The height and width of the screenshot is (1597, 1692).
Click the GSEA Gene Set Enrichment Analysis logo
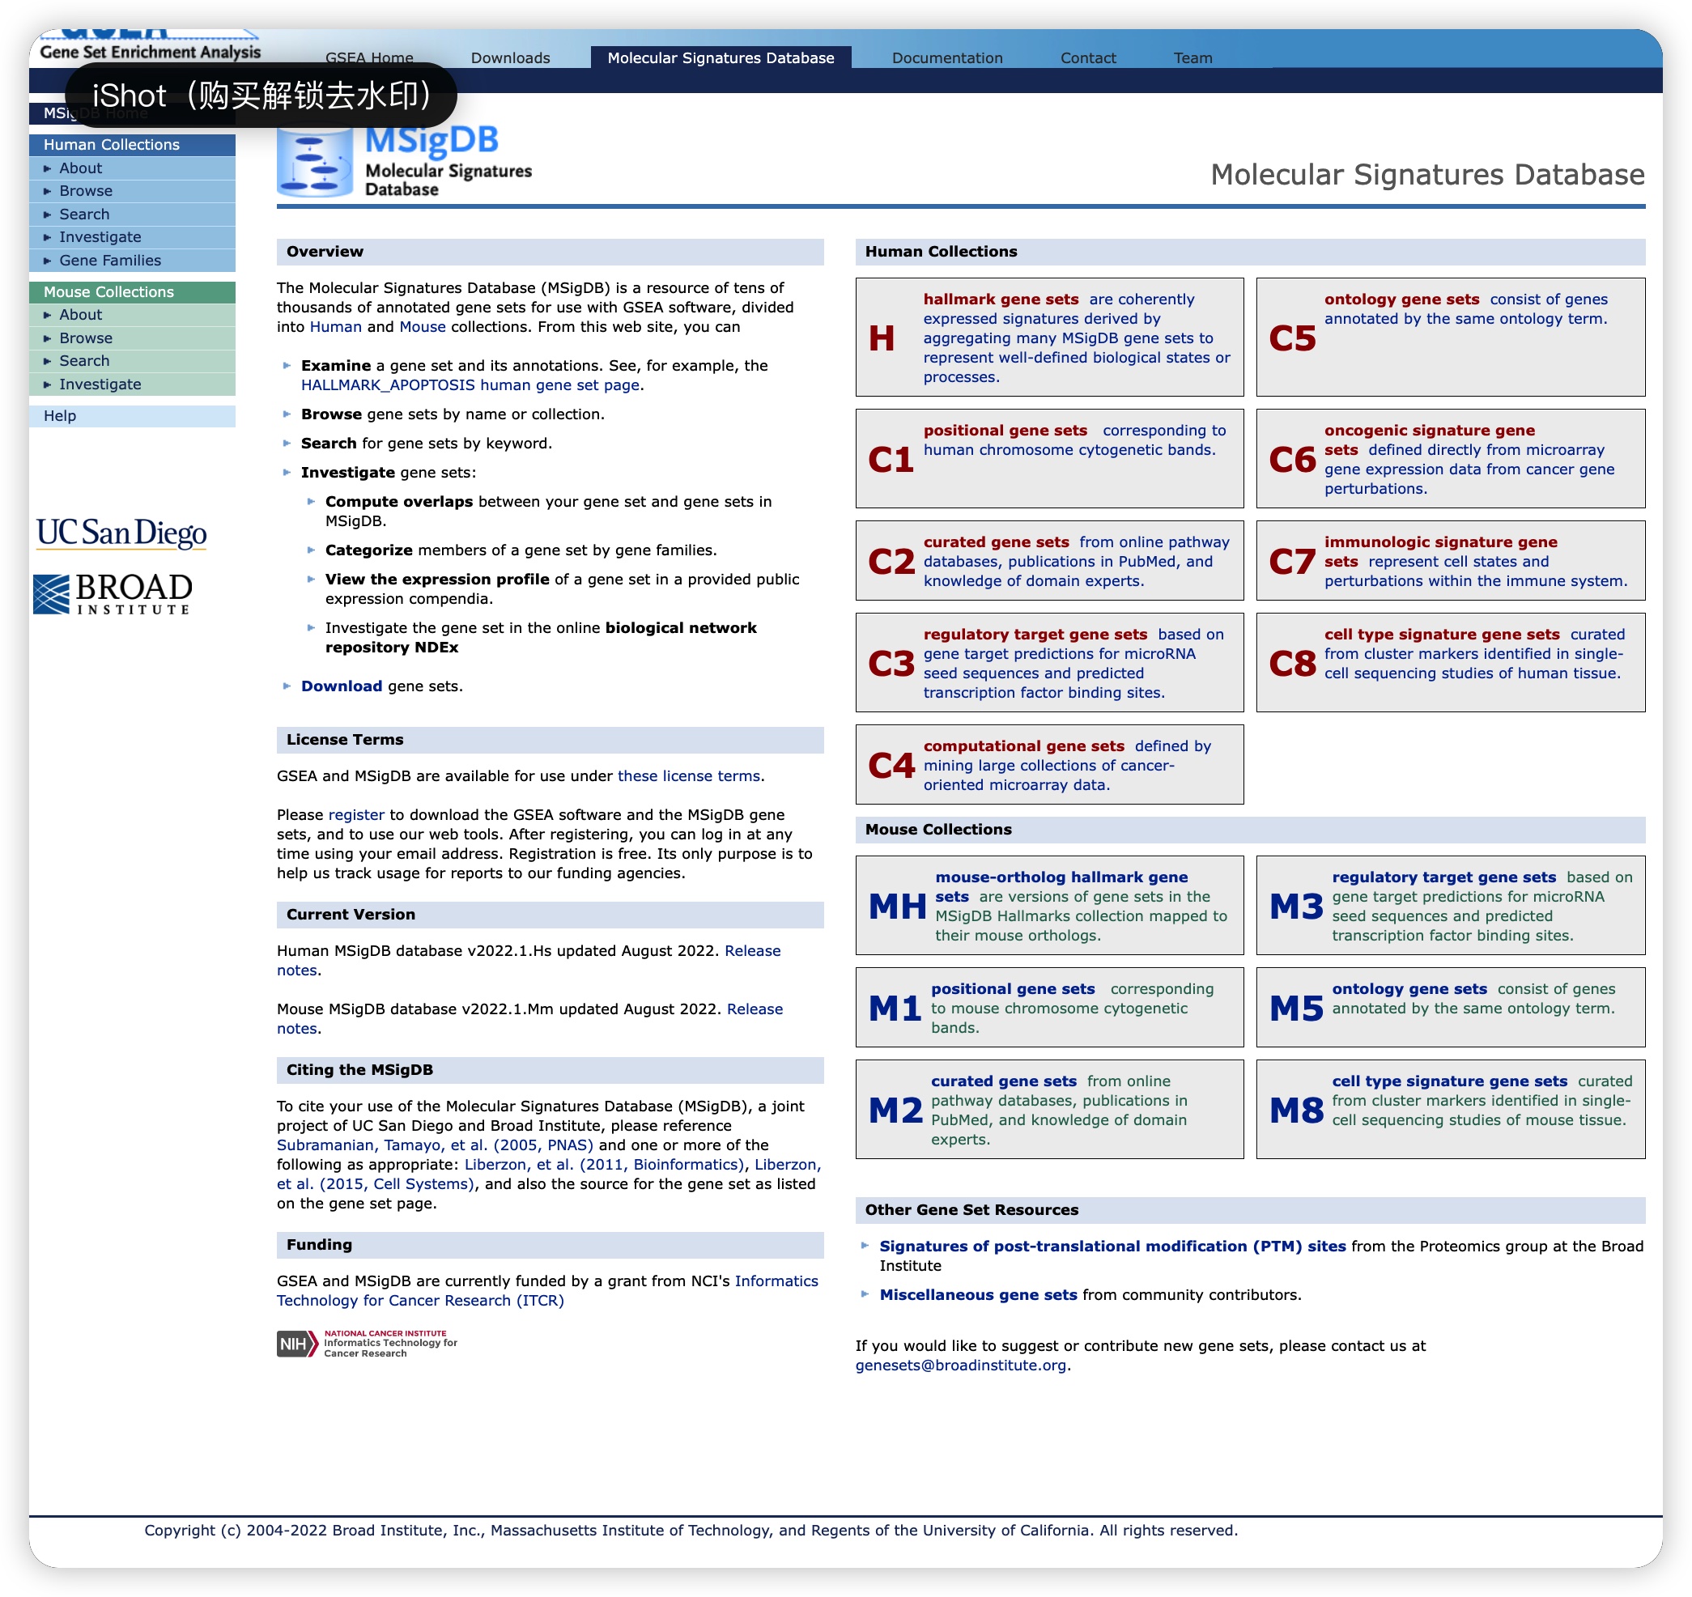coord(150,47)
